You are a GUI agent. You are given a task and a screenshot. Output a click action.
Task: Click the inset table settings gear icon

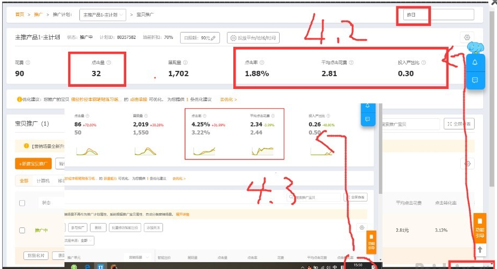pyautogui.click(x=362, y=227)
